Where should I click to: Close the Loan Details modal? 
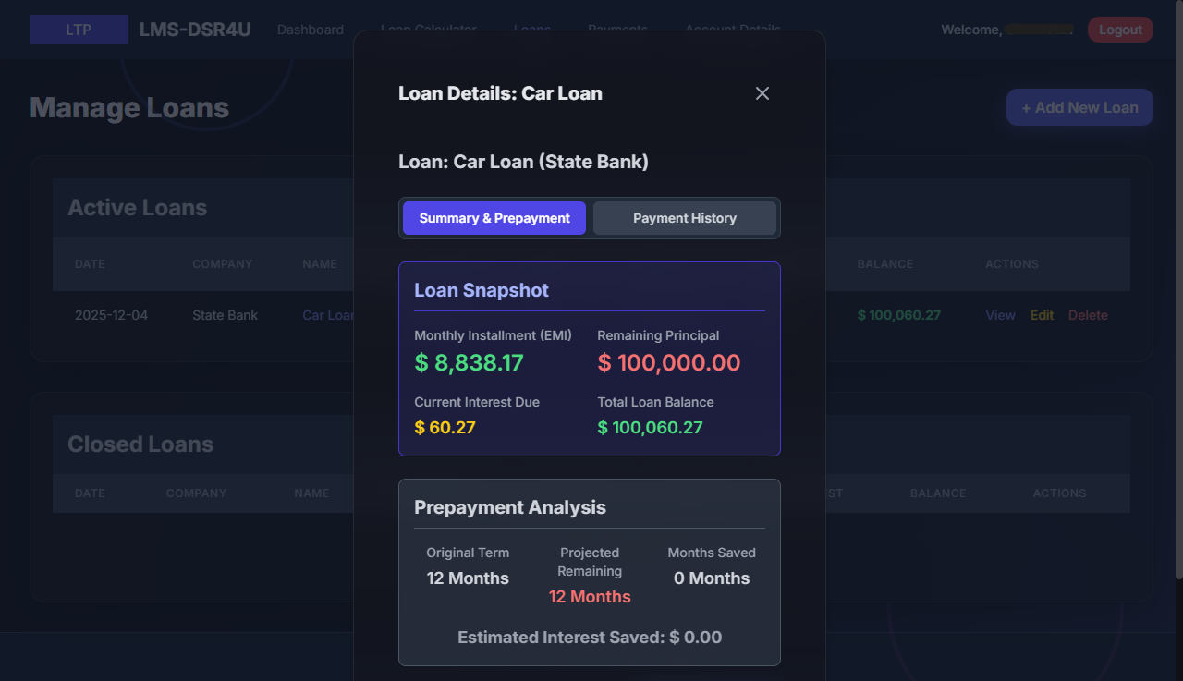(x=762, y=93)
